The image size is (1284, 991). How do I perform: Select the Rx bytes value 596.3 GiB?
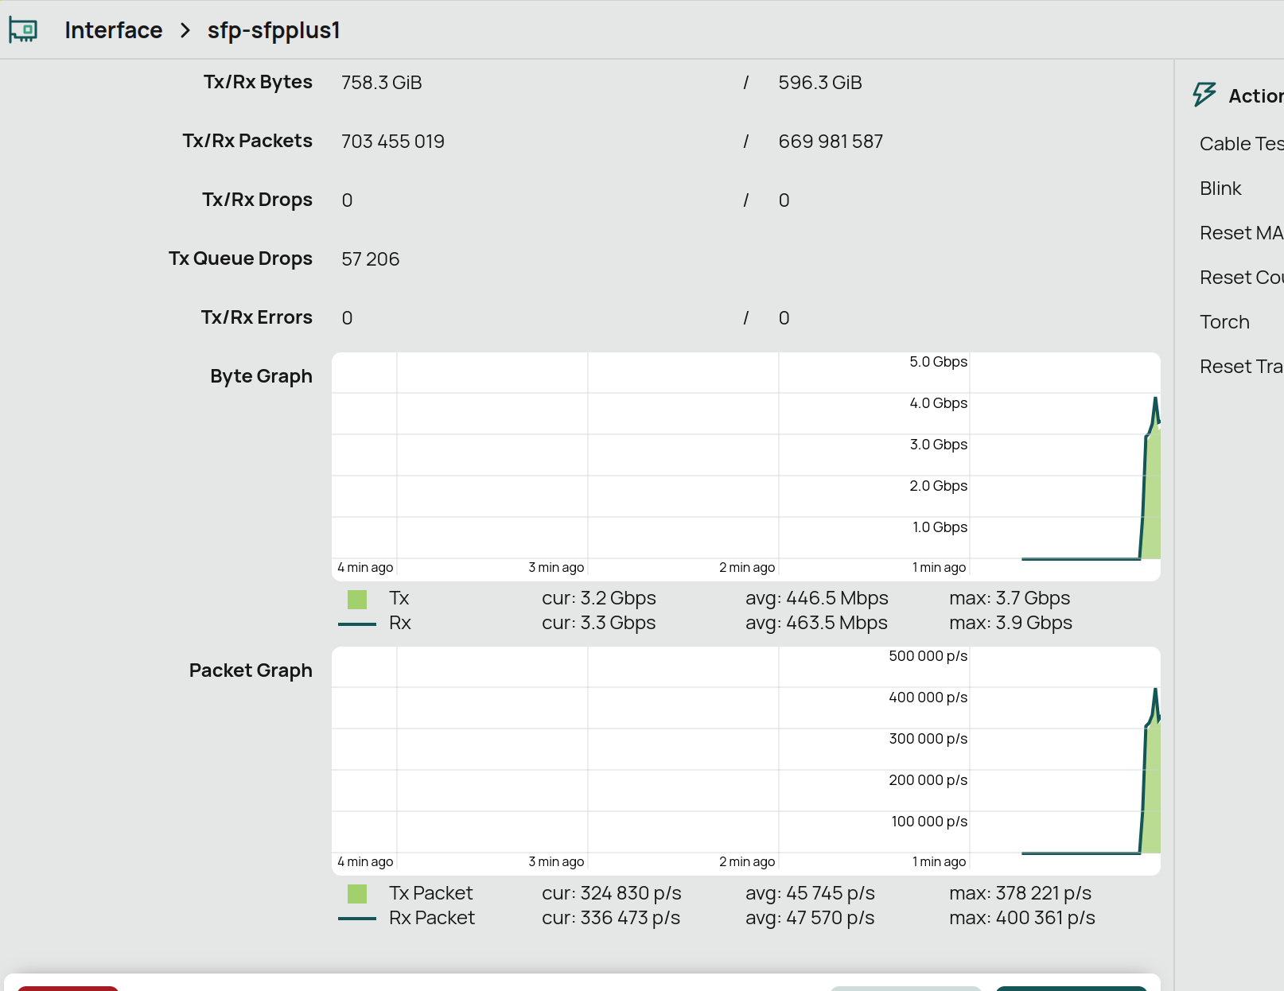pyautogui.click(x=820, y=83)
